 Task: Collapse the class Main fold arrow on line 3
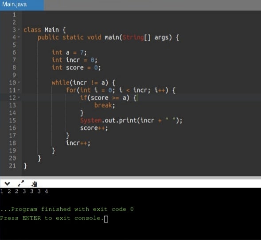[x=19, y=29]
